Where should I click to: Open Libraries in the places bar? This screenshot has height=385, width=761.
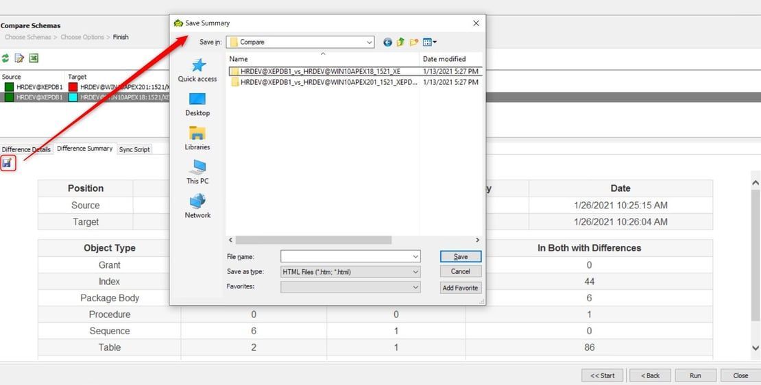pyautogui.click(x=197, y=138)
